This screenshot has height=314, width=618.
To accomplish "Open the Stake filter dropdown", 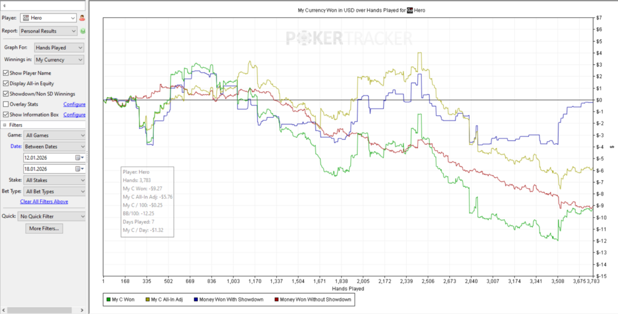I will [x=54, y=180].
